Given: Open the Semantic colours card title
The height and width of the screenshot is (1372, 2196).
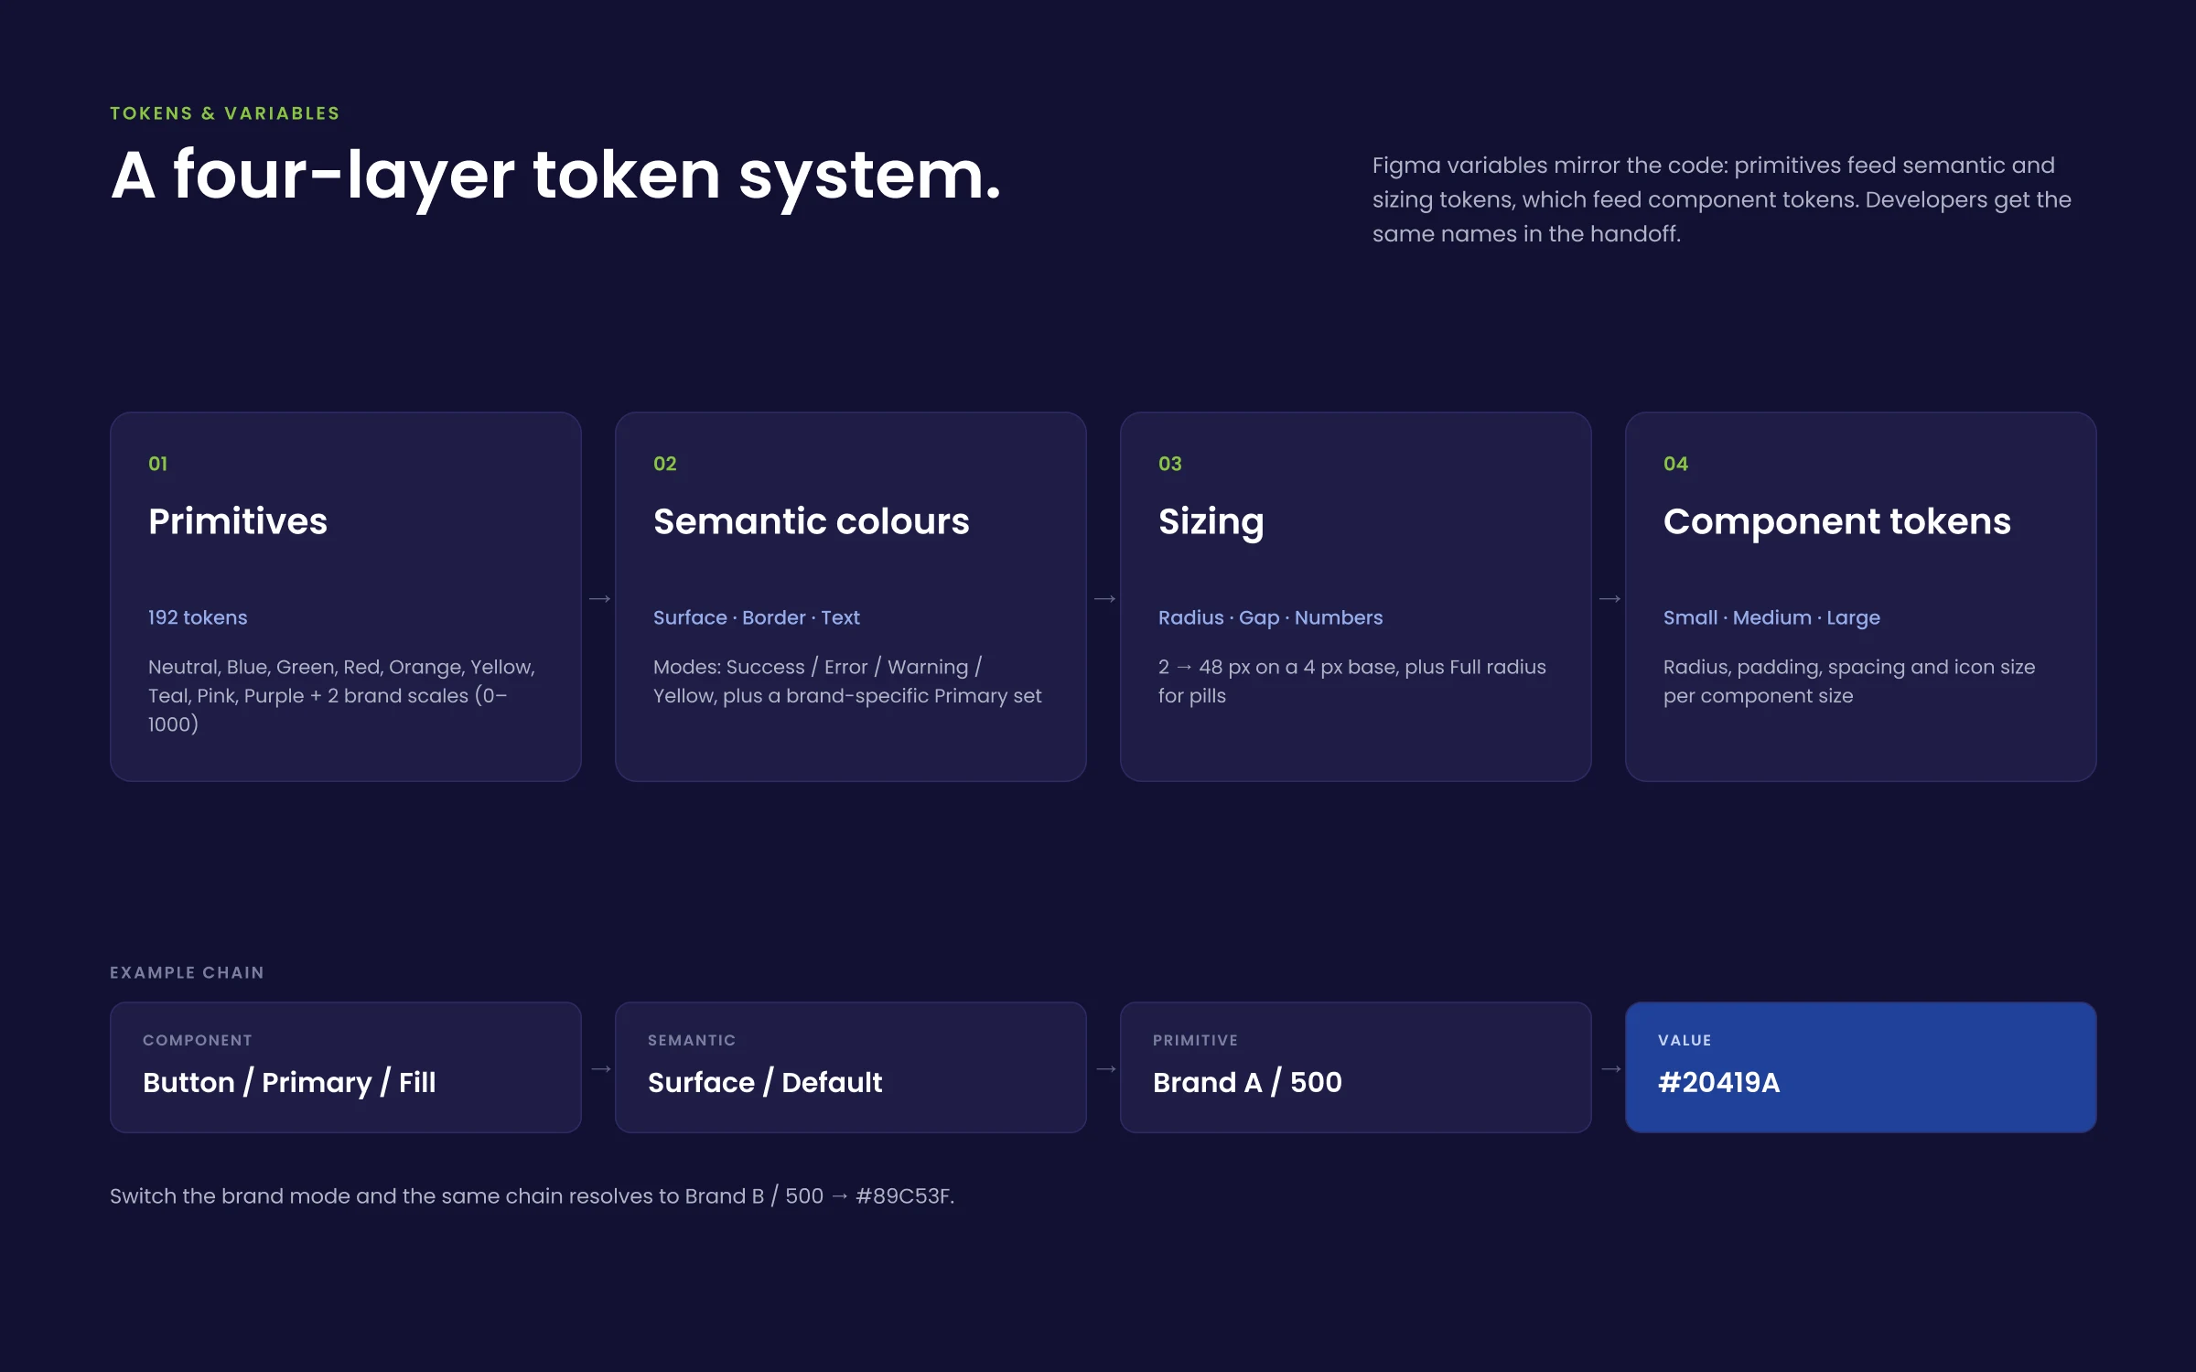Looking at the screenshot, I should pos(811,521).
